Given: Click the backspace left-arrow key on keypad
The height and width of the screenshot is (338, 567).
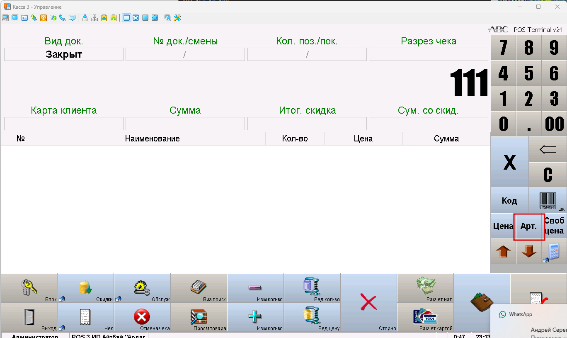Looking at the screenshot, I should tap(548, 150).
